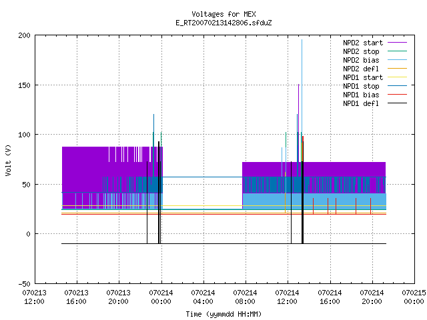Click x-axis tick '070215 00:00'

pyautogui.click(x=414, y=297)
